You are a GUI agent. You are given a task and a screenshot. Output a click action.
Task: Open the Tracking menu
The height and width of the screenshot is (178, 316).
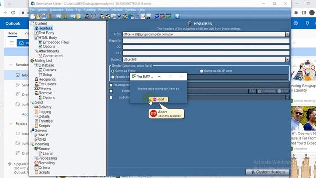pos(90,10)
